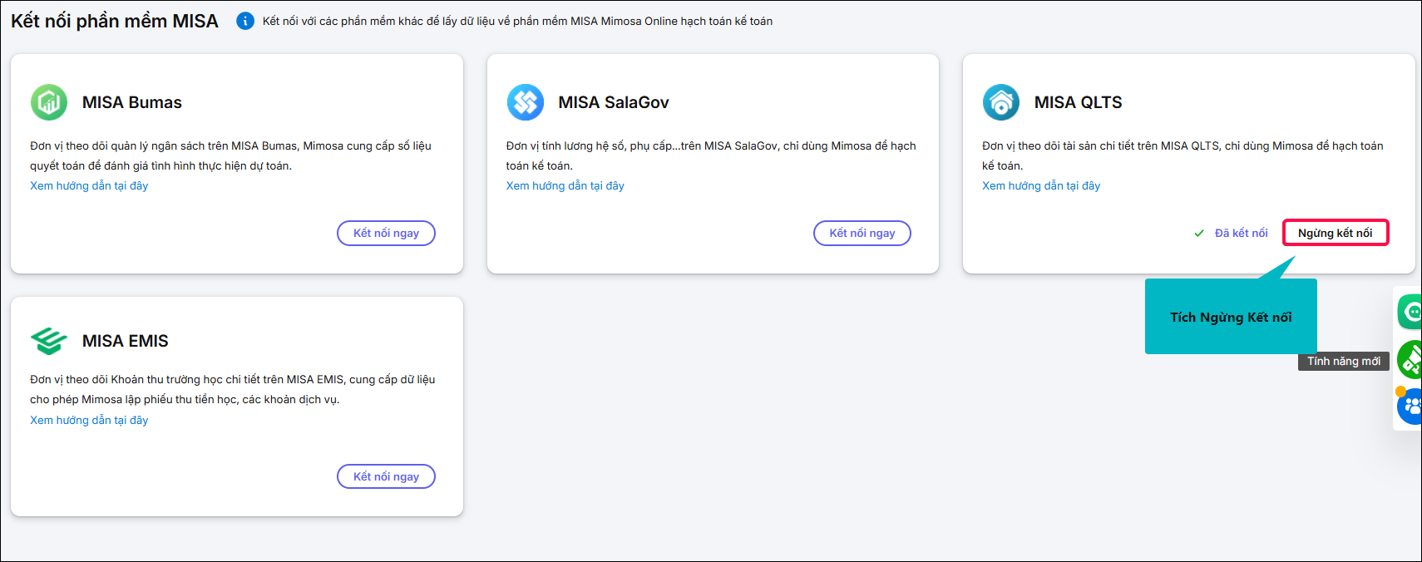Click the 'Đã kết nối' status text
The image size is (1422, 562).
click(x=1242, y=233)
